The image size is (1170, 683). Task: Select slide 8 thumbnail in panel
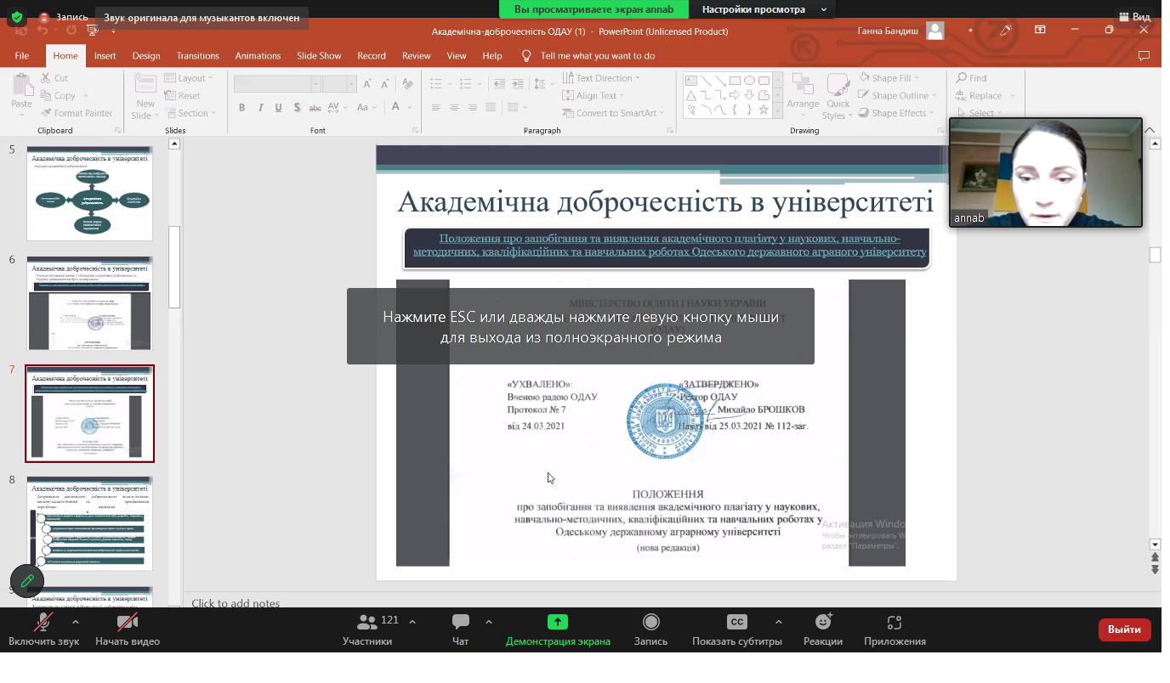point(89,523)
